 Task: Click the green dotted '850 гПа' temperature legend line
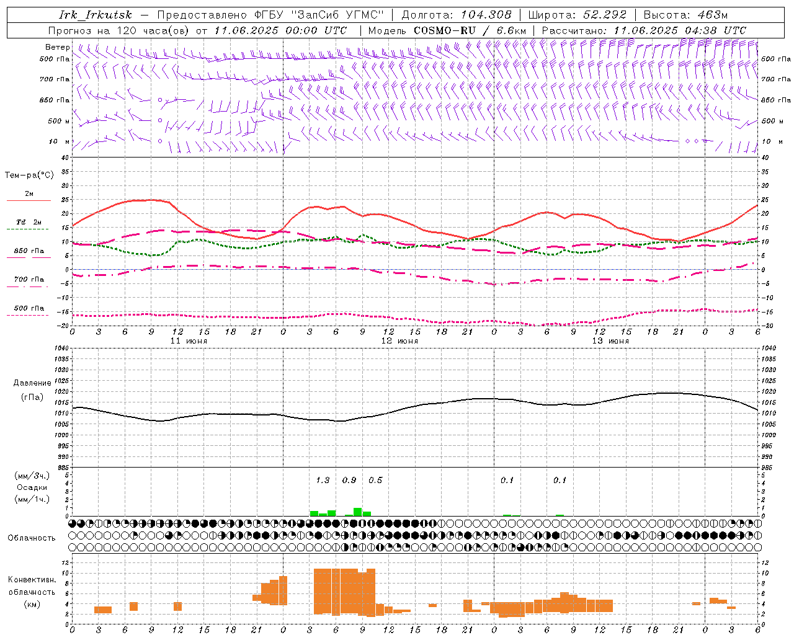click(29, 258)
